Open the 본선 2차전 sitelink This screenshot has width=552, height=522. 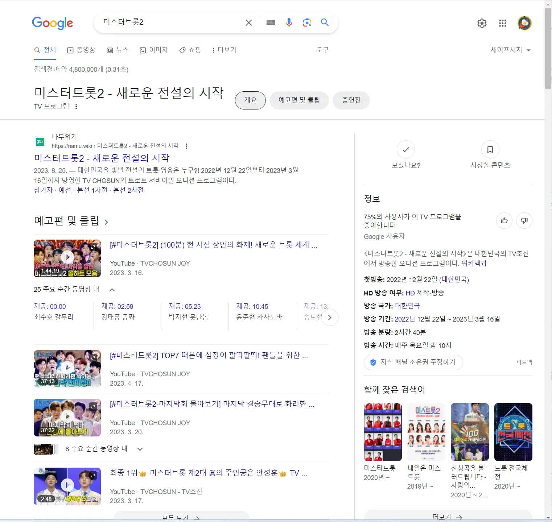click(128, 190)
